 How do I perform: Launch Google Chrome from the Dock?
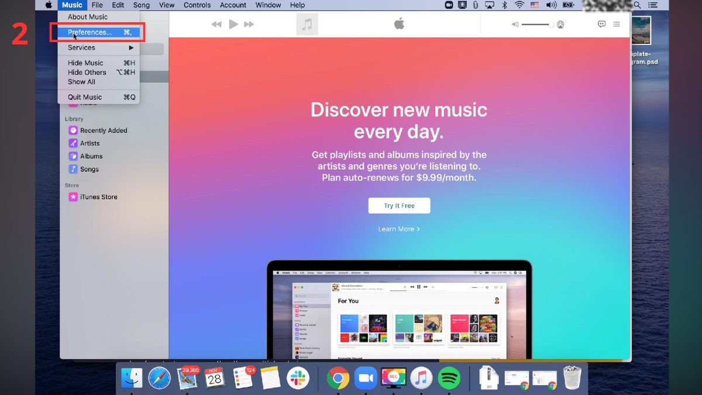pyautogui.click(x=338, y=378)
